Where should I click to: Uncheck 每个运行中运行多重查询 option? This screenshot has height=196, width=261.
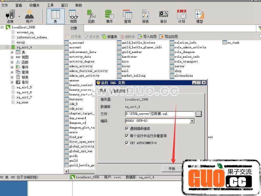[127, 136]
